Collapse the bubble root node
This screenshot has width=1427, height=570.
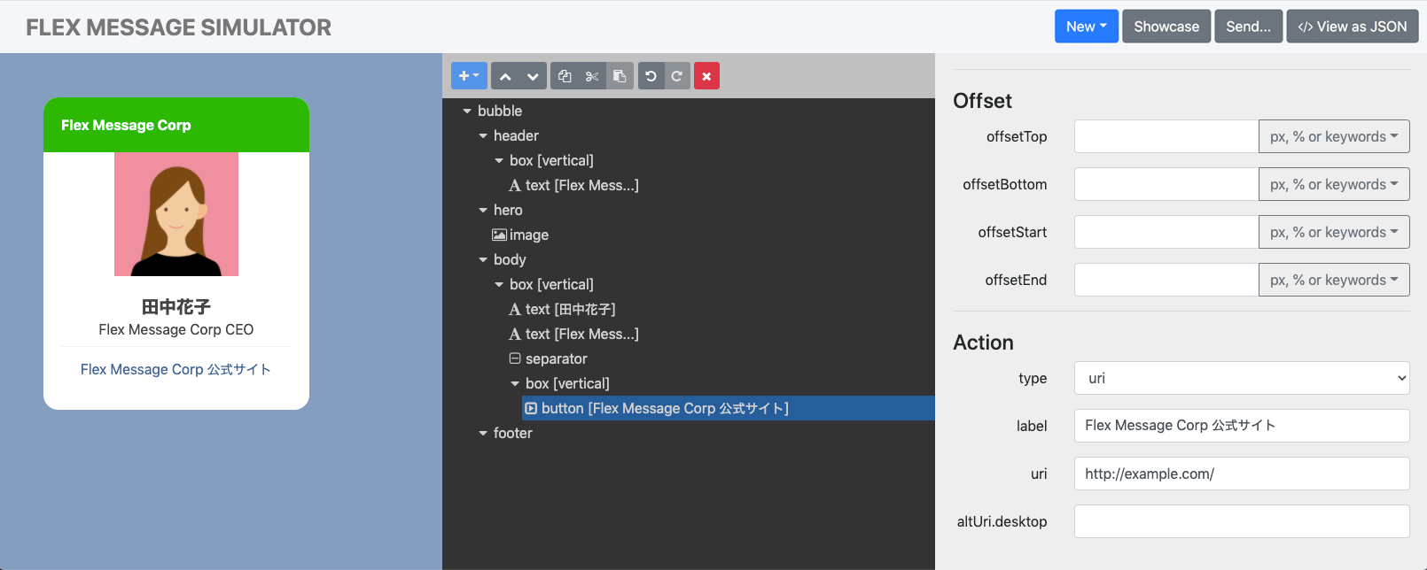467,112
